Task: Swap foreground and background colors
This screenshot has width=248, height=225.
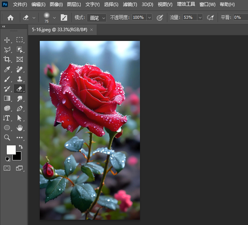Action: 21,146
